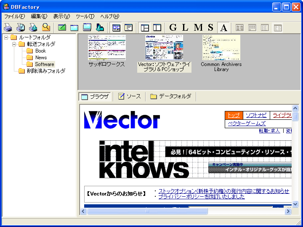Select the ルートフォルダ folder
Image resolution: width=303 pixels, height=227 pixels.
pyautogui.click(x=35, y=37)
